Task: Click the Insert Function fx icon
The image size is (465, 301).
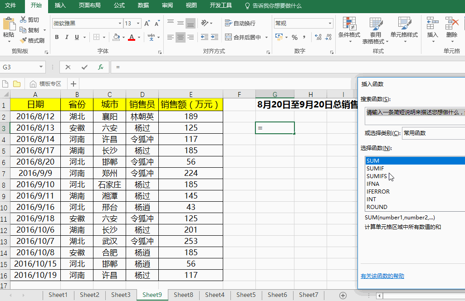Action: [x=101, y=67]
